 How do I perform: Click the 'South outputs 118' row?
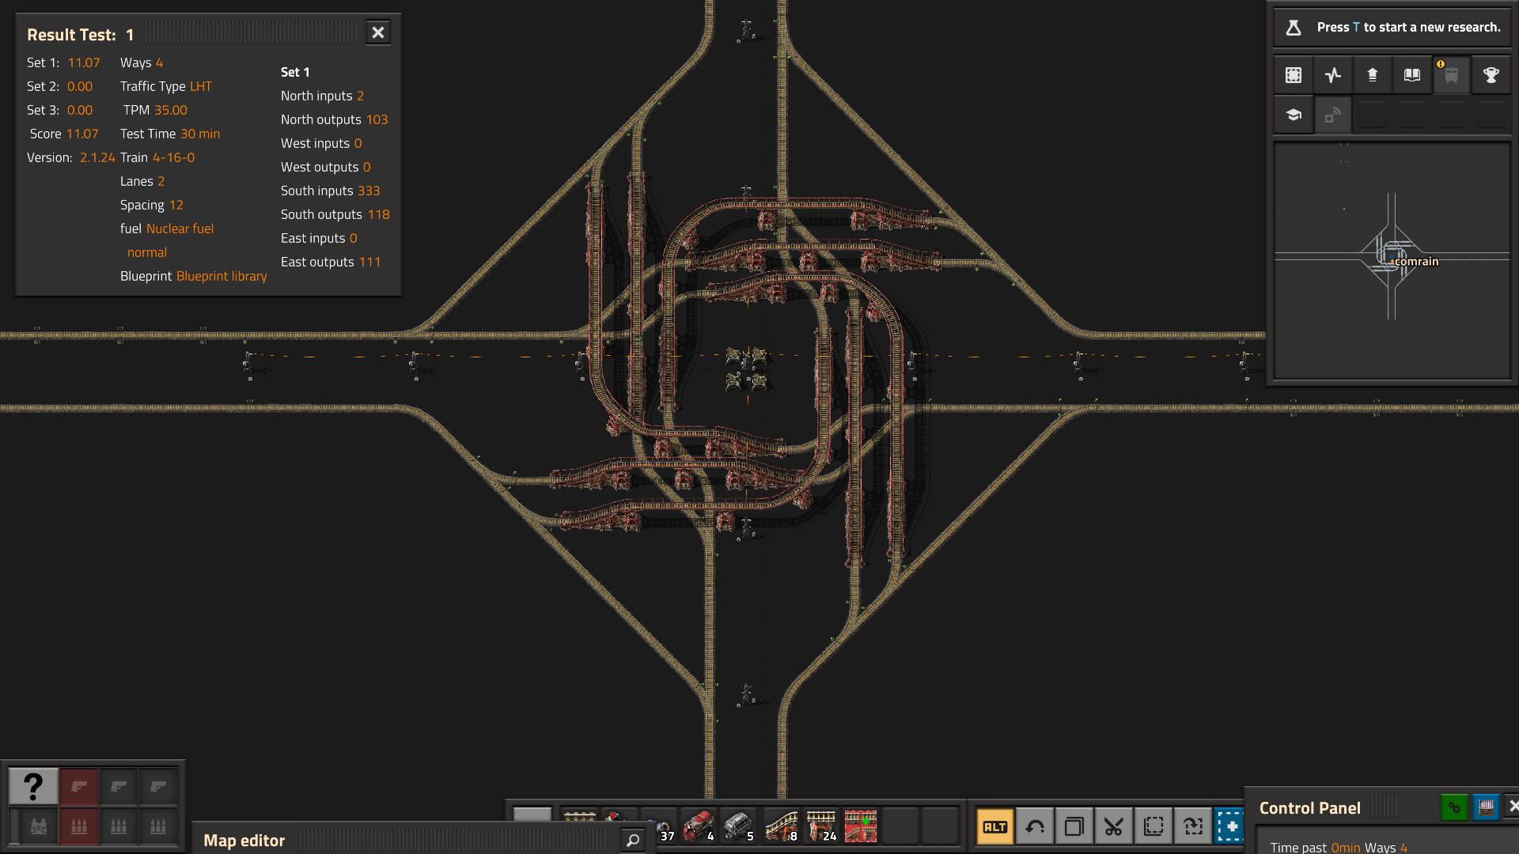335,214
